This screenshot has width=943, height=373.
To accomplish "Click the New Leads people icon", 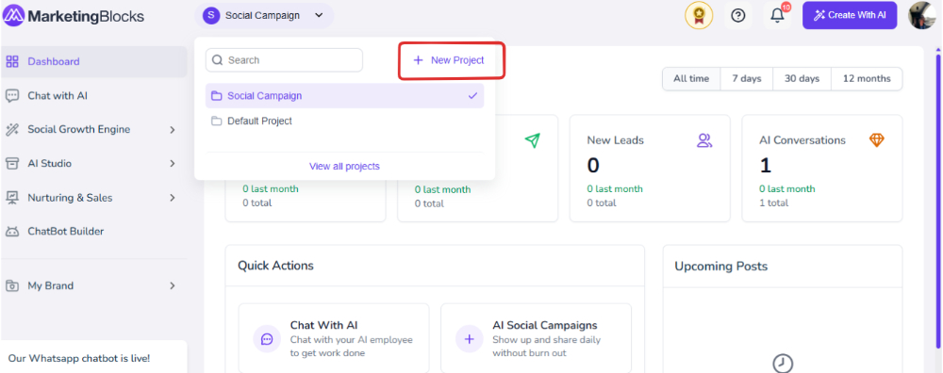I will click(704, 140).
